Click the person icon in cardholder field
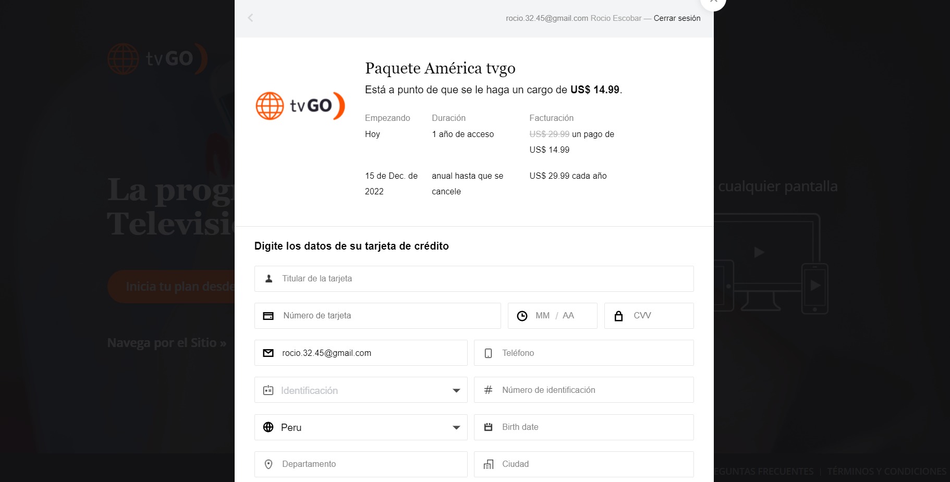This screenshot has height=482, width=950. click(269, 279)
